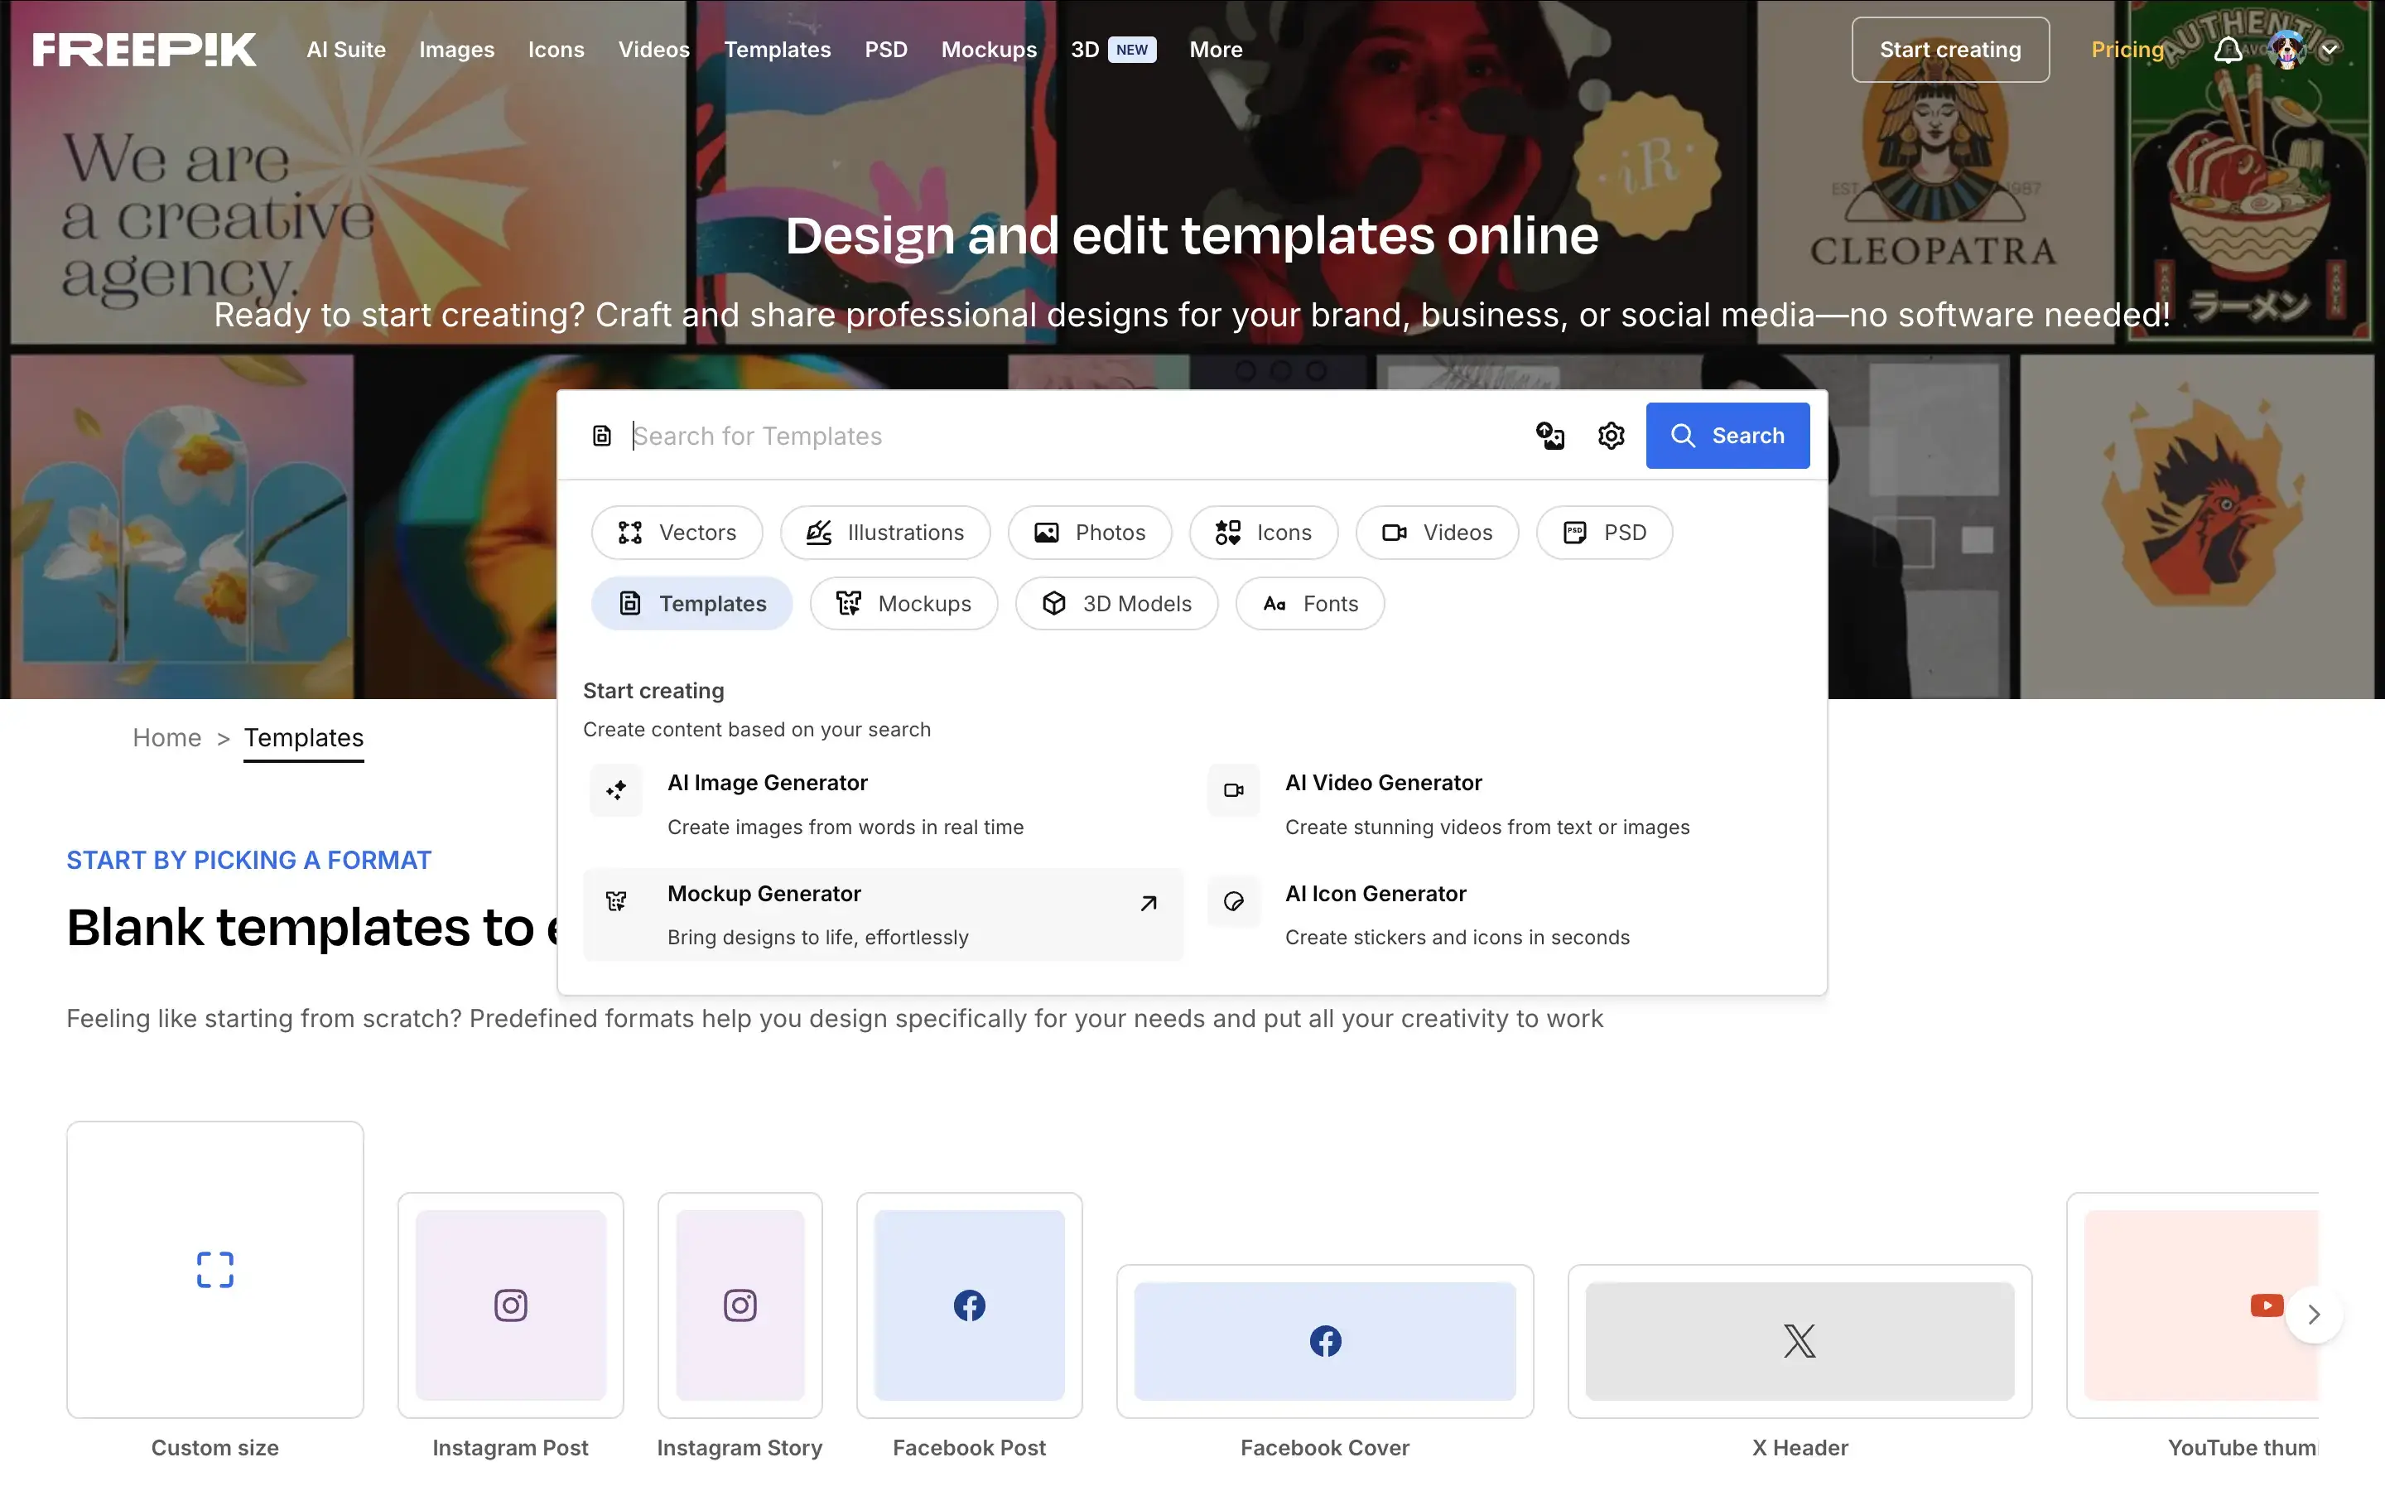The width and height of the screenshot is (2385, 1491).
Task: Click the Mockup Generator icon
Action: coord(616,901)
